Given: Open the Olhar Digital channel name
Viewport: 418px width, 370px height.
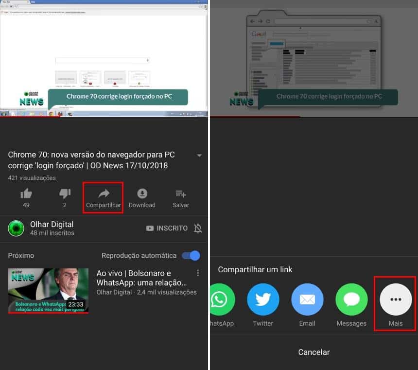Looking at the screenshot, I should coord(52,224).
